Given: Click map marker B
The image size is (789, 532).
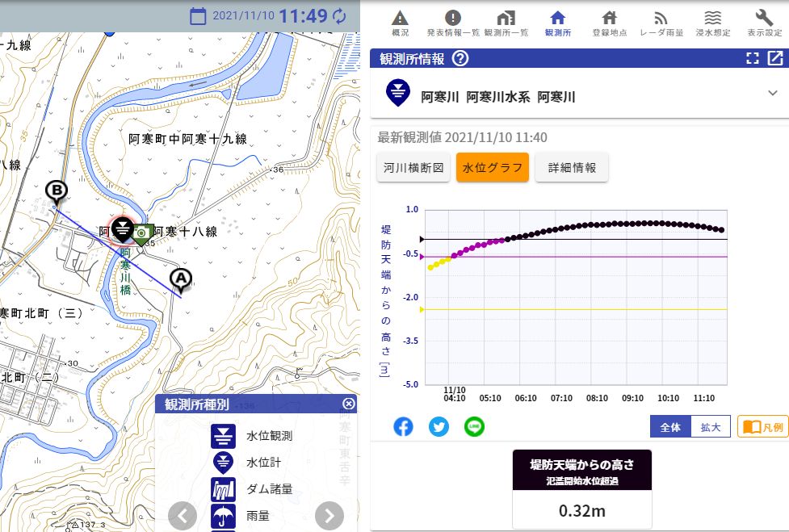Looking at the screenshot, I should 57,193.
